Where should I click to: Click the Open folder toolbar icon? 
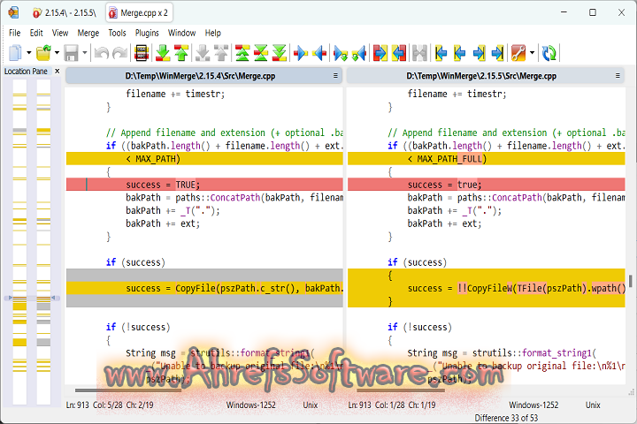click(43, 53)
